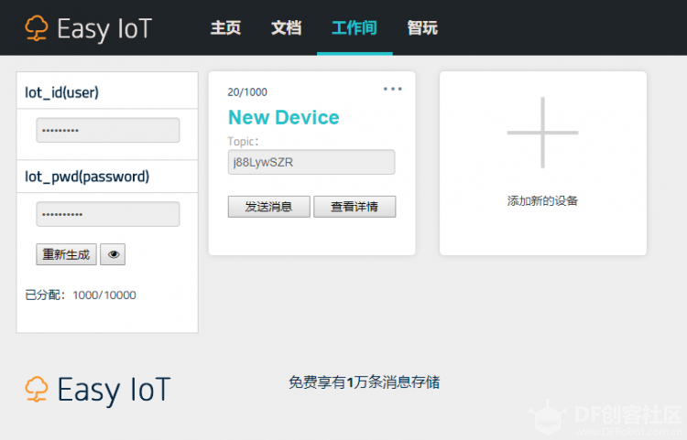The width and height of the screenshot is (687, 440).
Task: Click the Iot_pwd(password) heading
Action: click(x=87, y=177)
